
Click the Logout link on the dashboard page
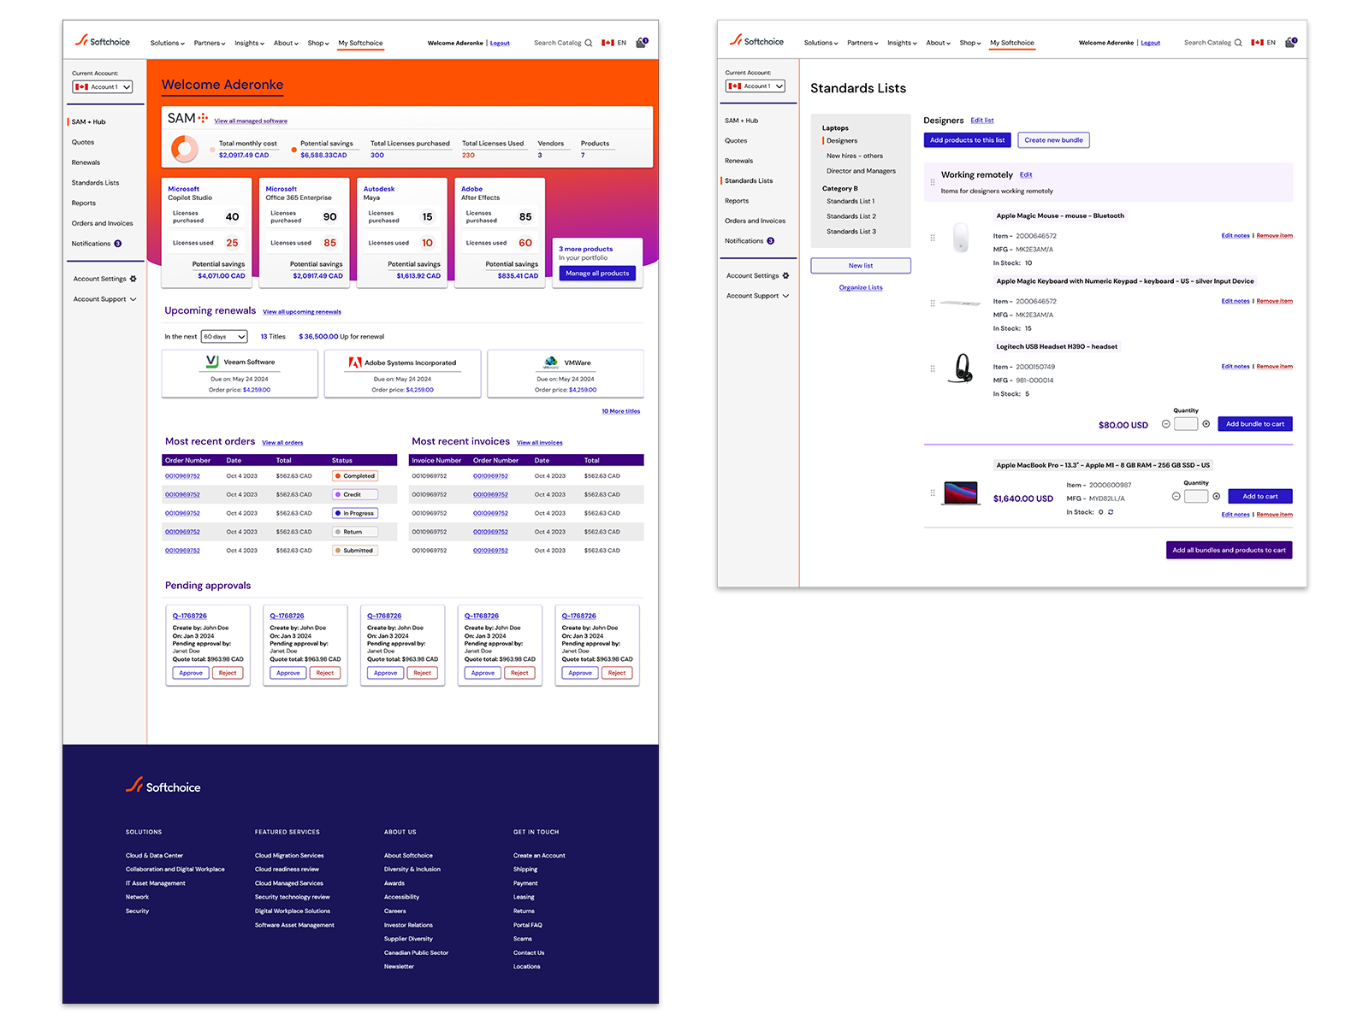tap(500, 43)
